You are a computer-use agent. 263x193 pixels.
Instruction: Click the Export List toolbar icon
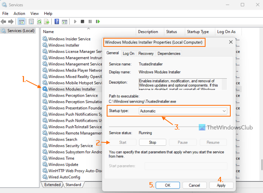click(47, 22)
